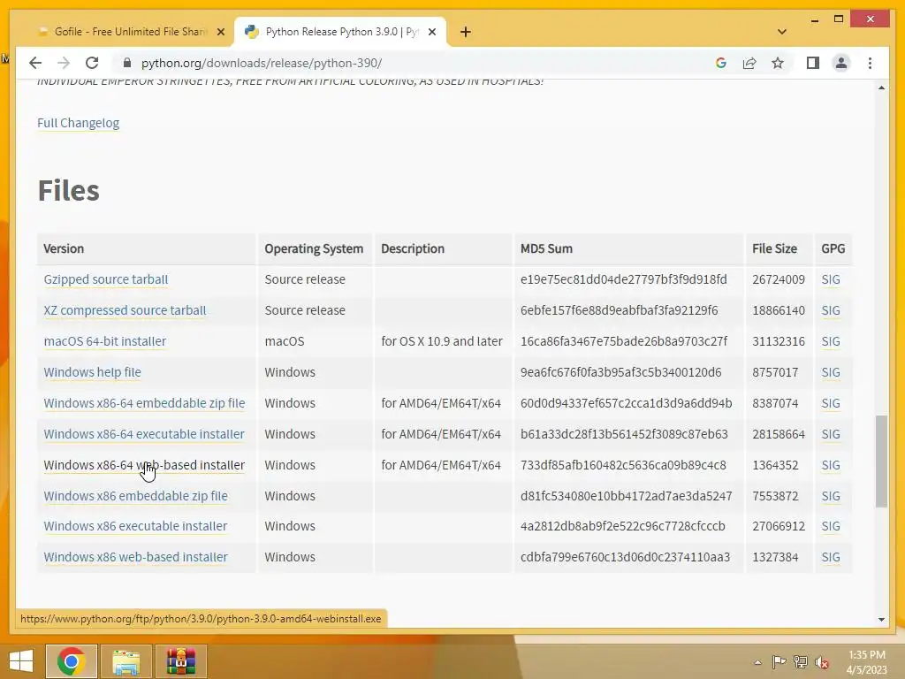The height and width of the screenshot is (679, 905).
Task: Close the Gofile tab
Action: tap(220, 33)
